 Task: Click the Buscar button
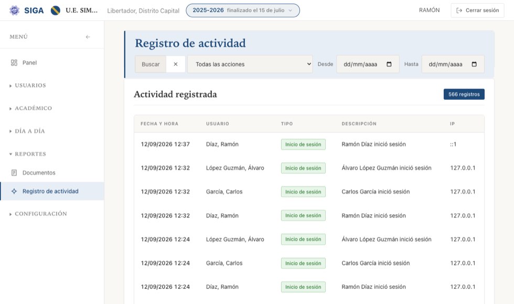[151, 64]
